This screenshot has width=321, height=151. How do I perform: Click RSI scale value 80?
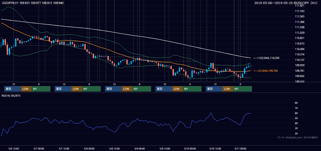click(296, 103)
